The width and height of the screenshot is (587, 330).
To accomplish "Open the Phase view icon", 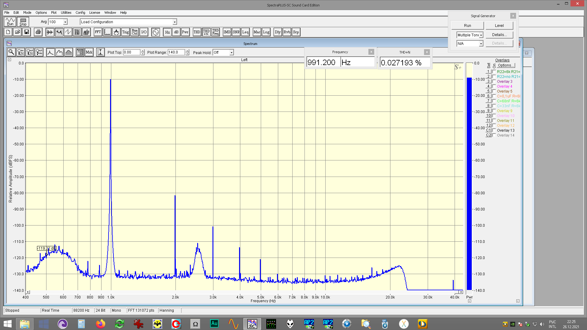I will 68,32.
